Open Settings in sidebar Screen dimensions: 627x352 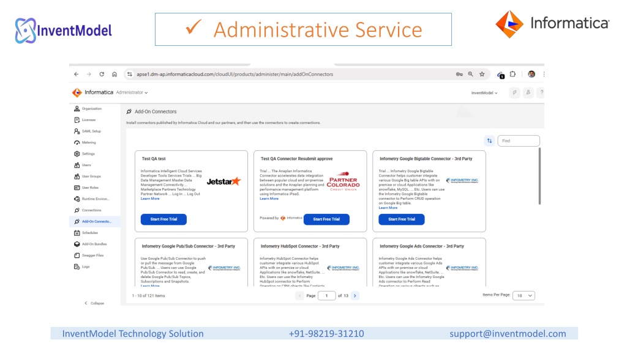coord(88,153)
